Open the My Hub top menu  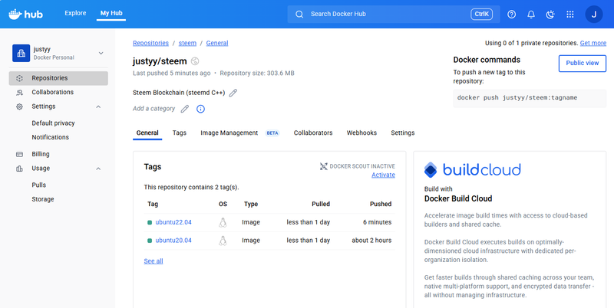[x=111, y=13]
